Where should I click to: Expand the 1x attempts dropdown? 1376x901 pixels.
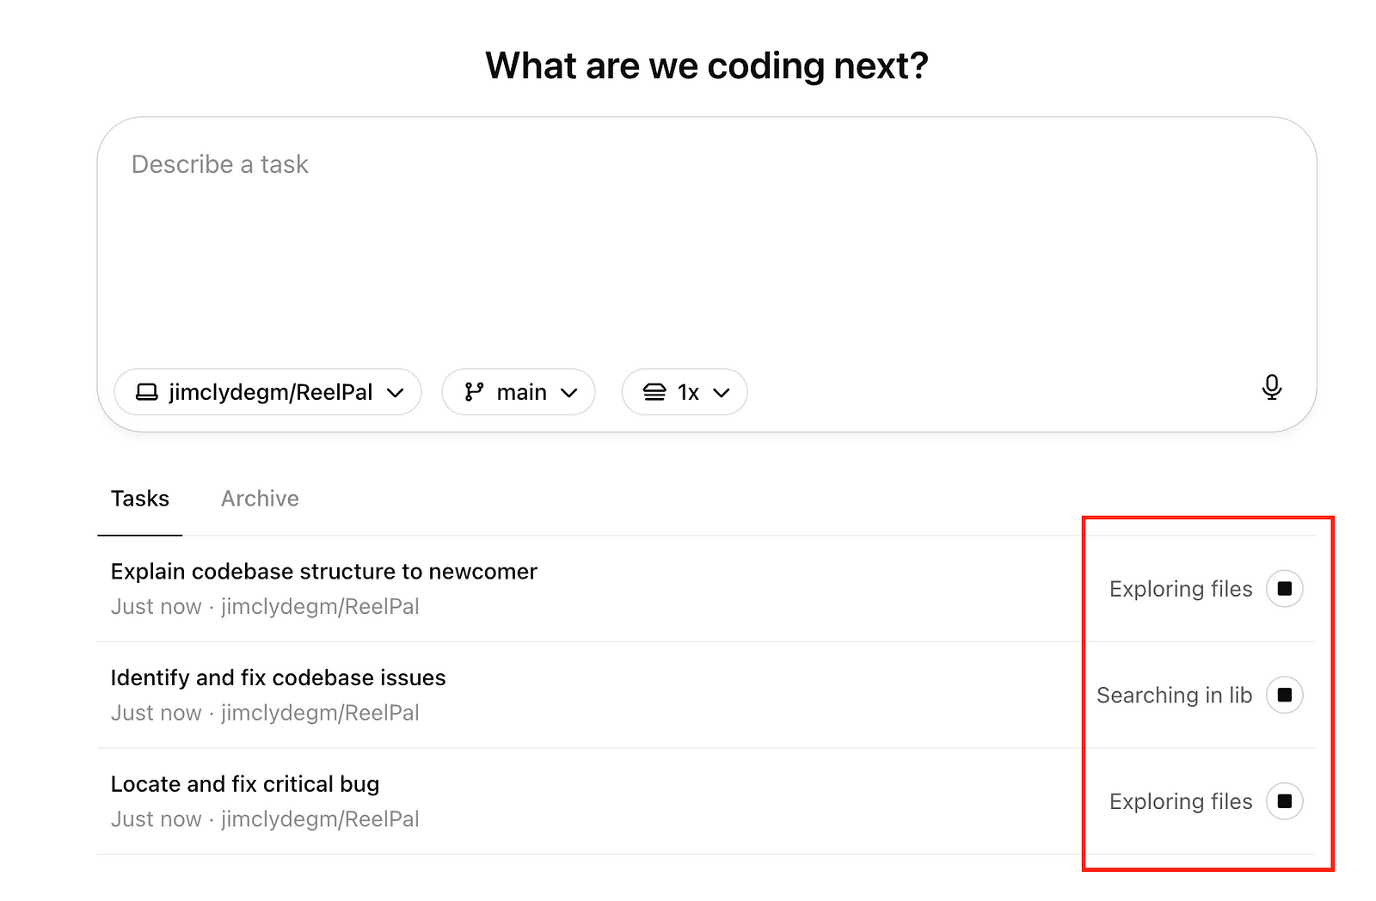[684, 392]
